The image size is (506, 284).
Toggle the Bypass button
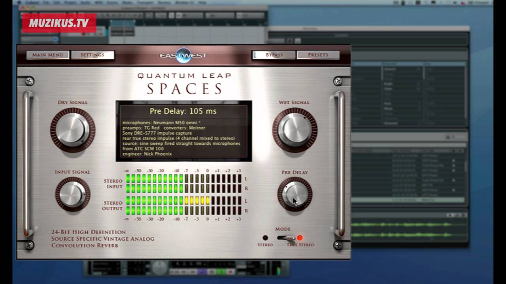(274, 55)
